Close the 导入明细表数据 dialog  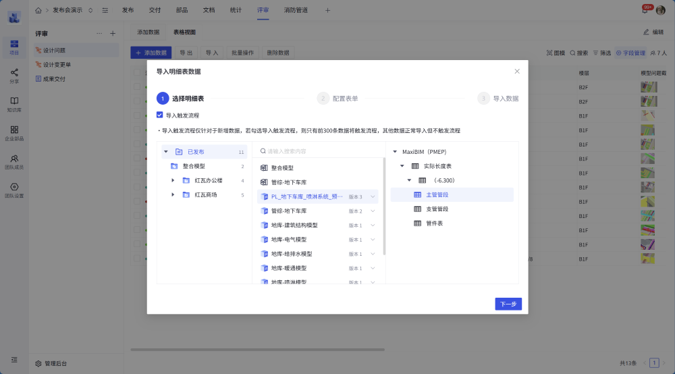coord(517,71)
